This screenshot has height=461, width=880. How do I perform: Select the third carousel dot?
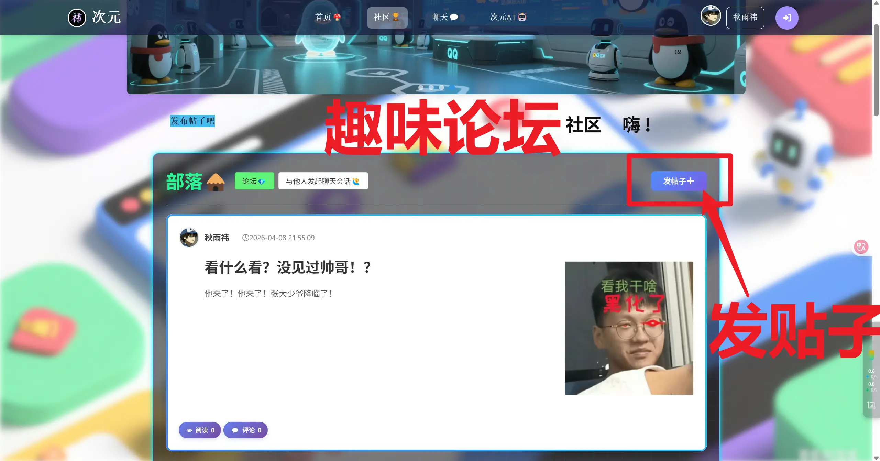tap(441, 87)
